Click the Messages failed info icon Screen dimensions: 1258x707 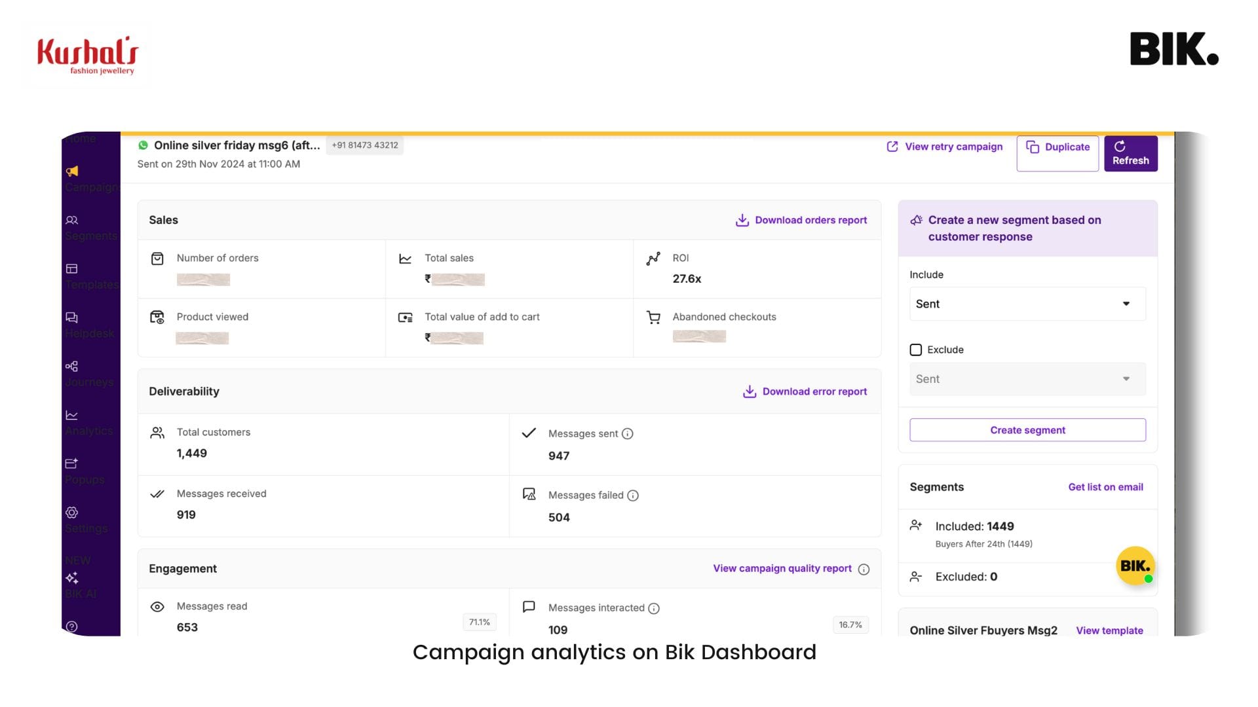coord(633,496)
